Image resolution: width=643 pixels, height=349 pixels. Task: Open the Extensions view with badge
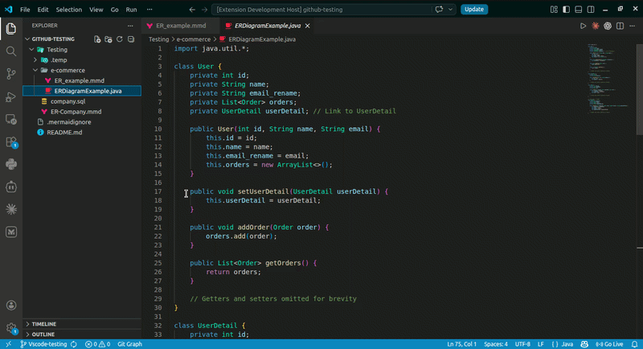coord(11,142)
